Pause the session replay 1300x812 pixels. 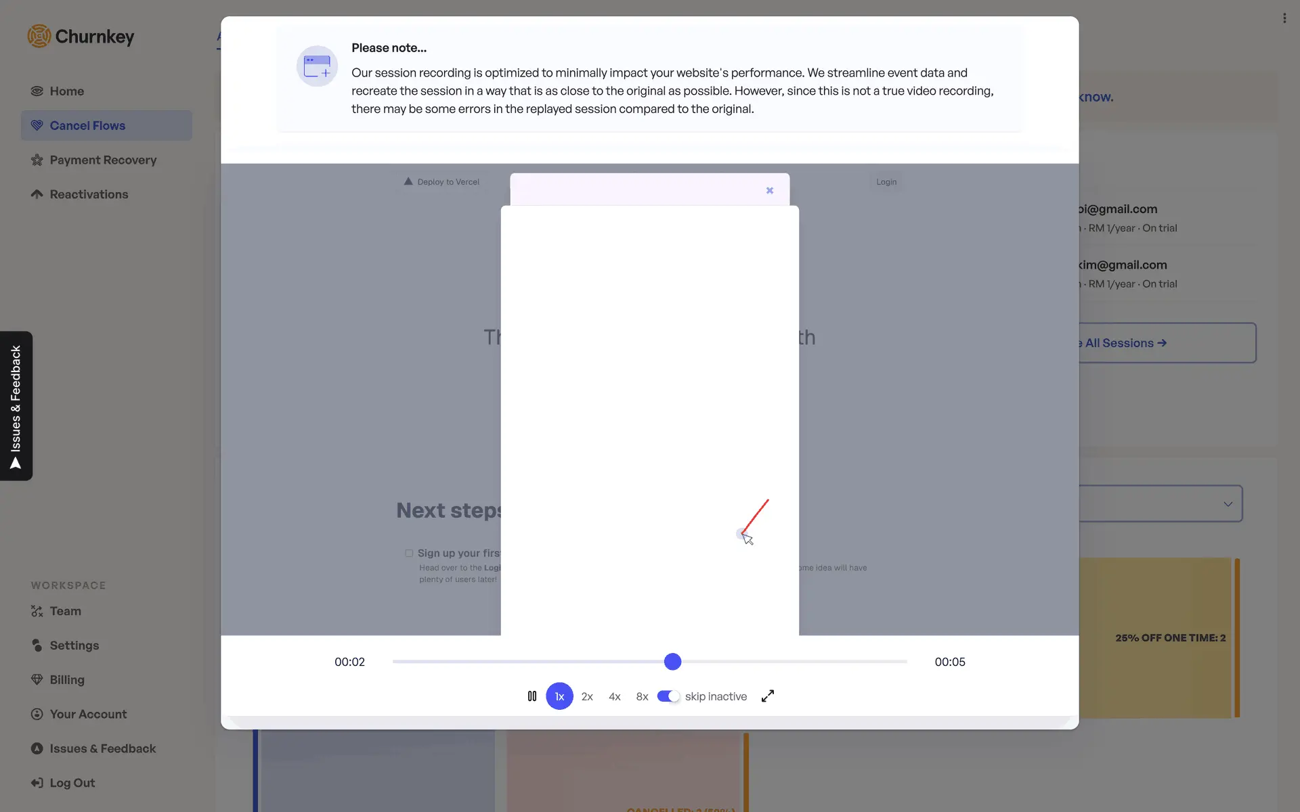pos(532,696)
